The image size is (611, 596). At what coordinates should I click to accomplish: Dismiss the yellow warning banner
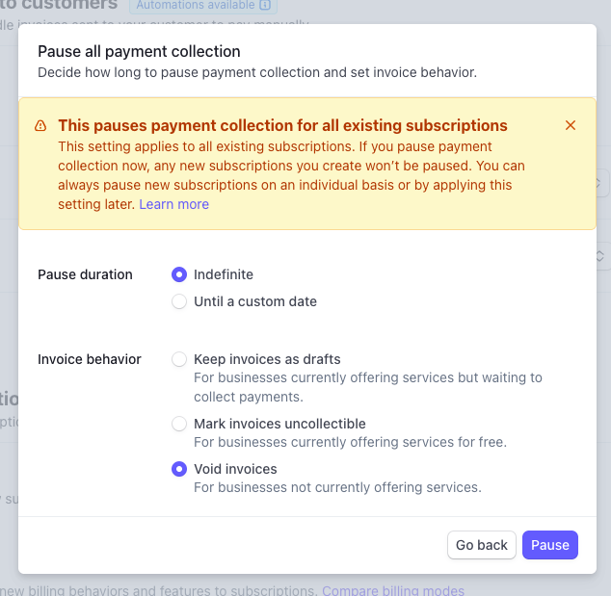pos(571,125)
